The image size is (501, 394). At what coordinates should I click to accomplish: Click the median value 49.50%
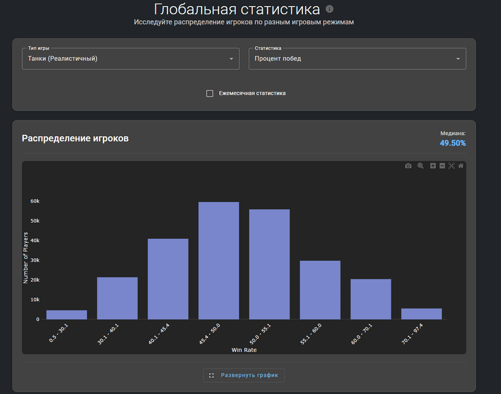452,143
